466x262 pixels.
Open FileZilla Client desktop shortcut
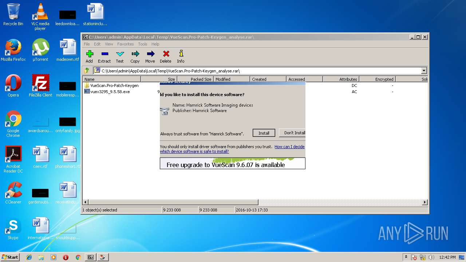tap(40, 86)
